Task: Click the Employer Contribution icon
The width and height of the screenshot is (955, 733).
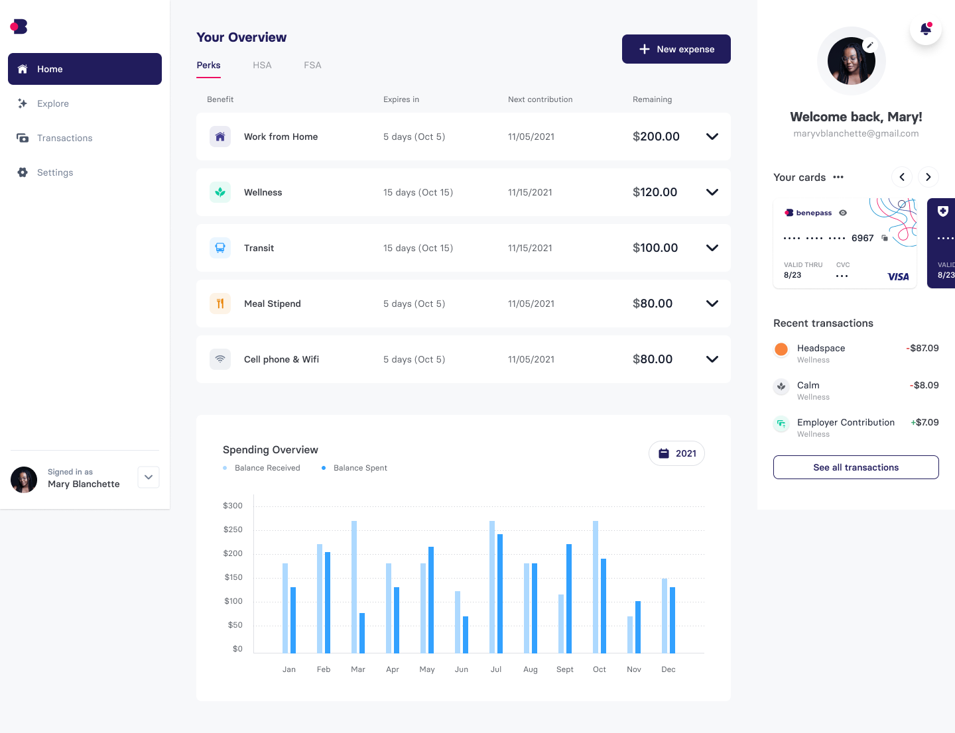Action: pyautogui.click(x=781, y=423)
